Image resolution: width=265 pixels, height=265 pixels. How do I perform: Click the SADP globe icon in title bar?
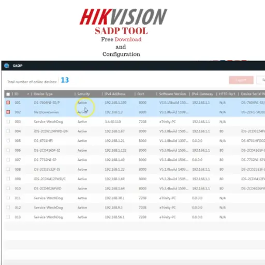click(x=7, y=66)
